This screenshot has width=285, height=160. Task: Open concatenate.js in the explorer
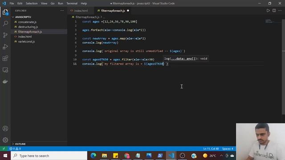[x=27, y=22]
